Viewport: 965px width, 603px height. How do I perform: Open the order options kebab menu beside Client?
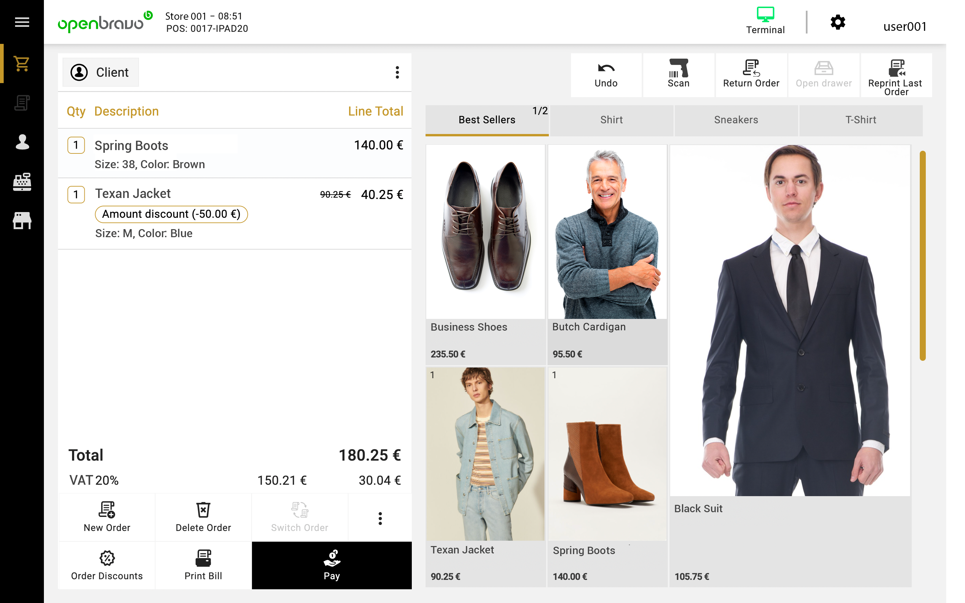point(397,72)
